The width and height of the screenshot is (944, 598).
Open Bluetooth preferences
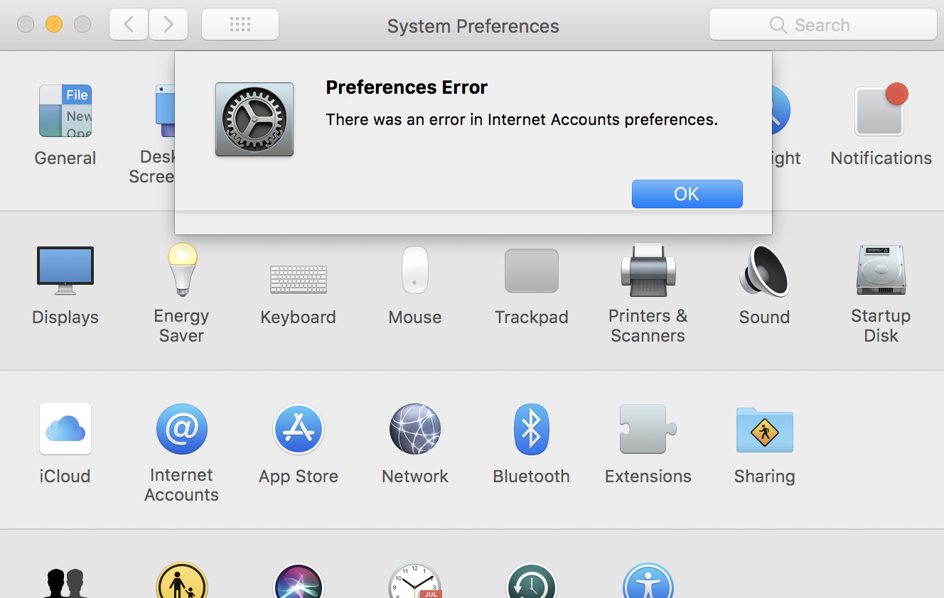pos(532,429)
